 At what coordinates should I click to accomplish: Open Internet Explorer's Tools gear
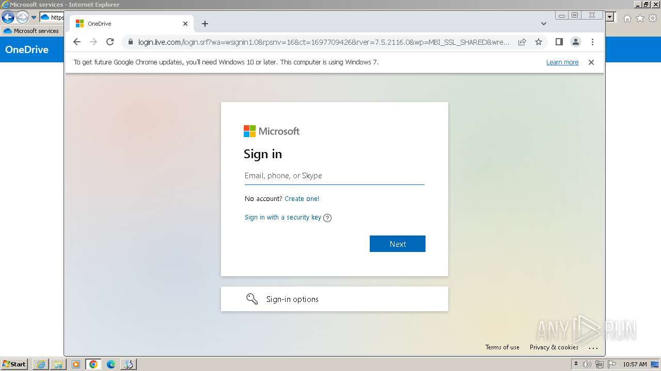pyautogui.click(x=653, y=18)
